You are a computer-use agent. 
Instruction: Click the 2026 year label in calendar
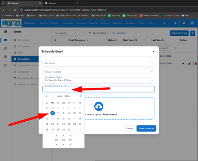point(67,96)
